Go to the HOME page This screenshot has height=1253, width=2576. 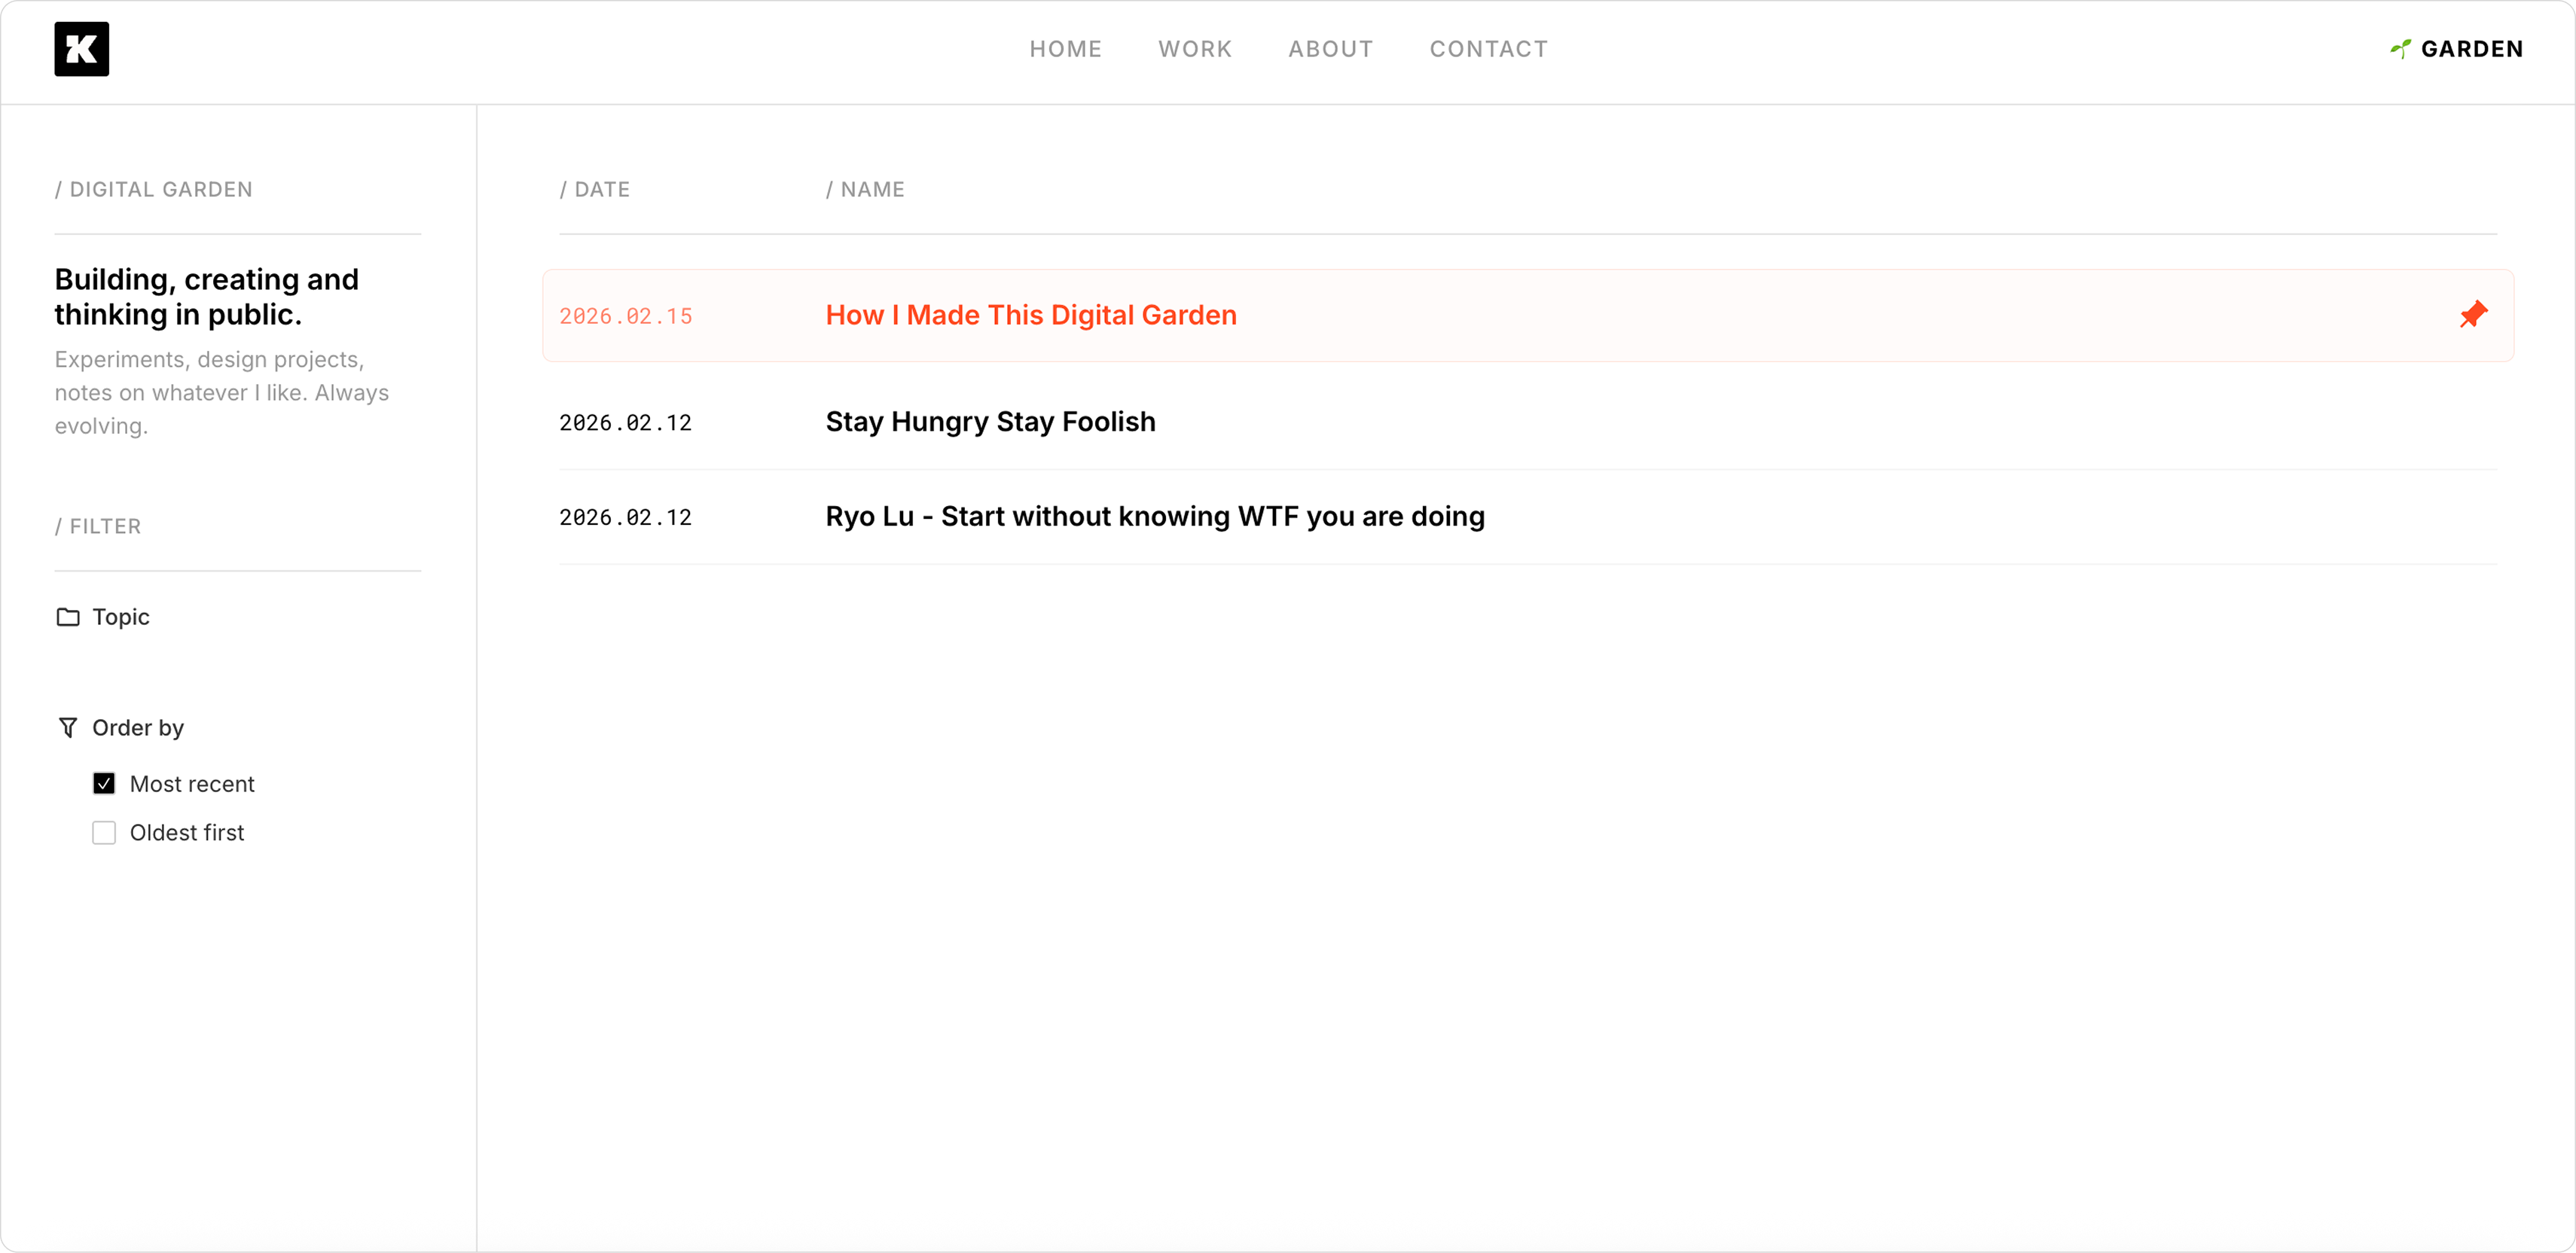coord(1065,48)
